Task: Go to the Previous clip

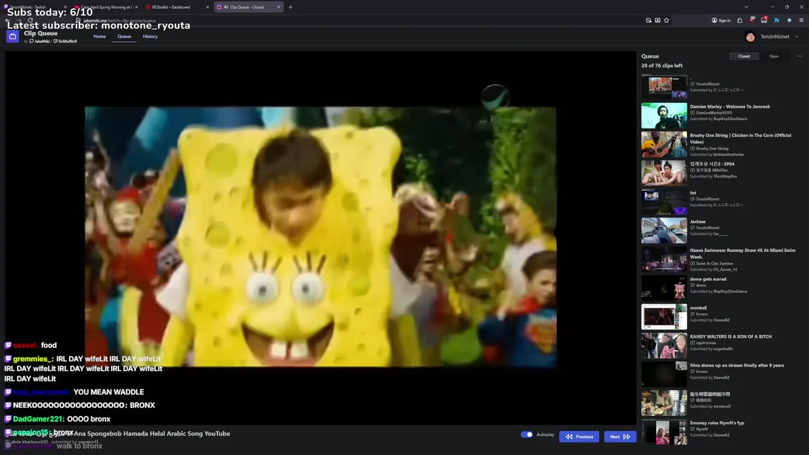Action: pos(579,437)
